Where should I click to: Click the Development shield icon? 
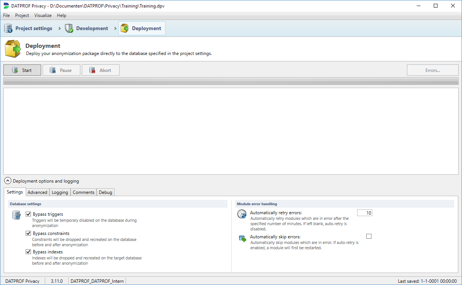point(69,28)
